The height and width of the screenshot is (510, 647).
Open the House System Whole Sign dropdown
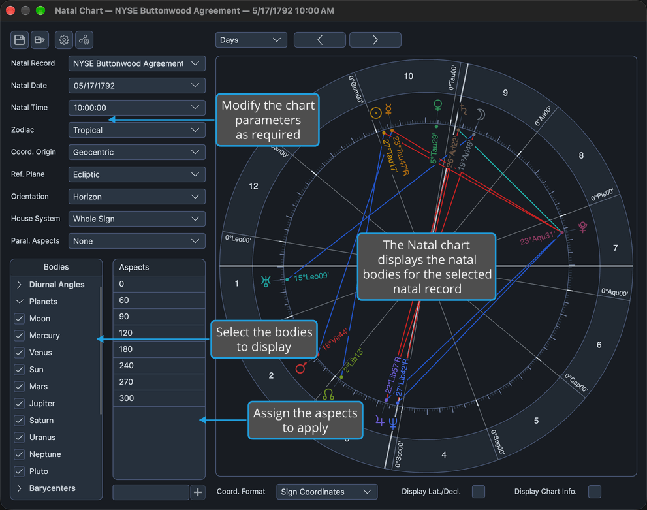point(137,219)
